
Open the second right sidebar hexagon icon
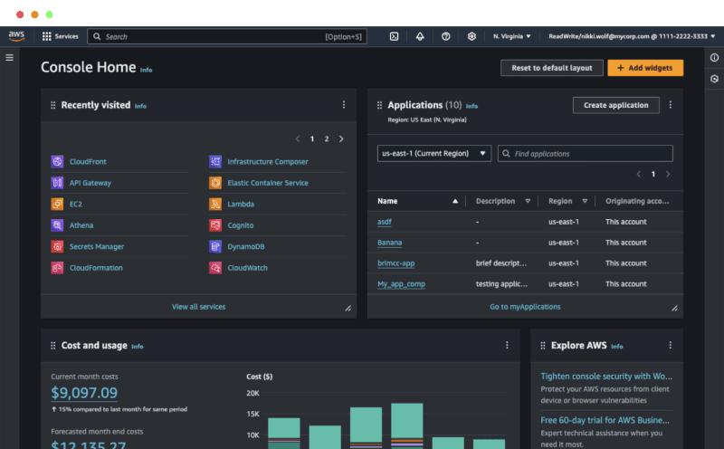714,79
